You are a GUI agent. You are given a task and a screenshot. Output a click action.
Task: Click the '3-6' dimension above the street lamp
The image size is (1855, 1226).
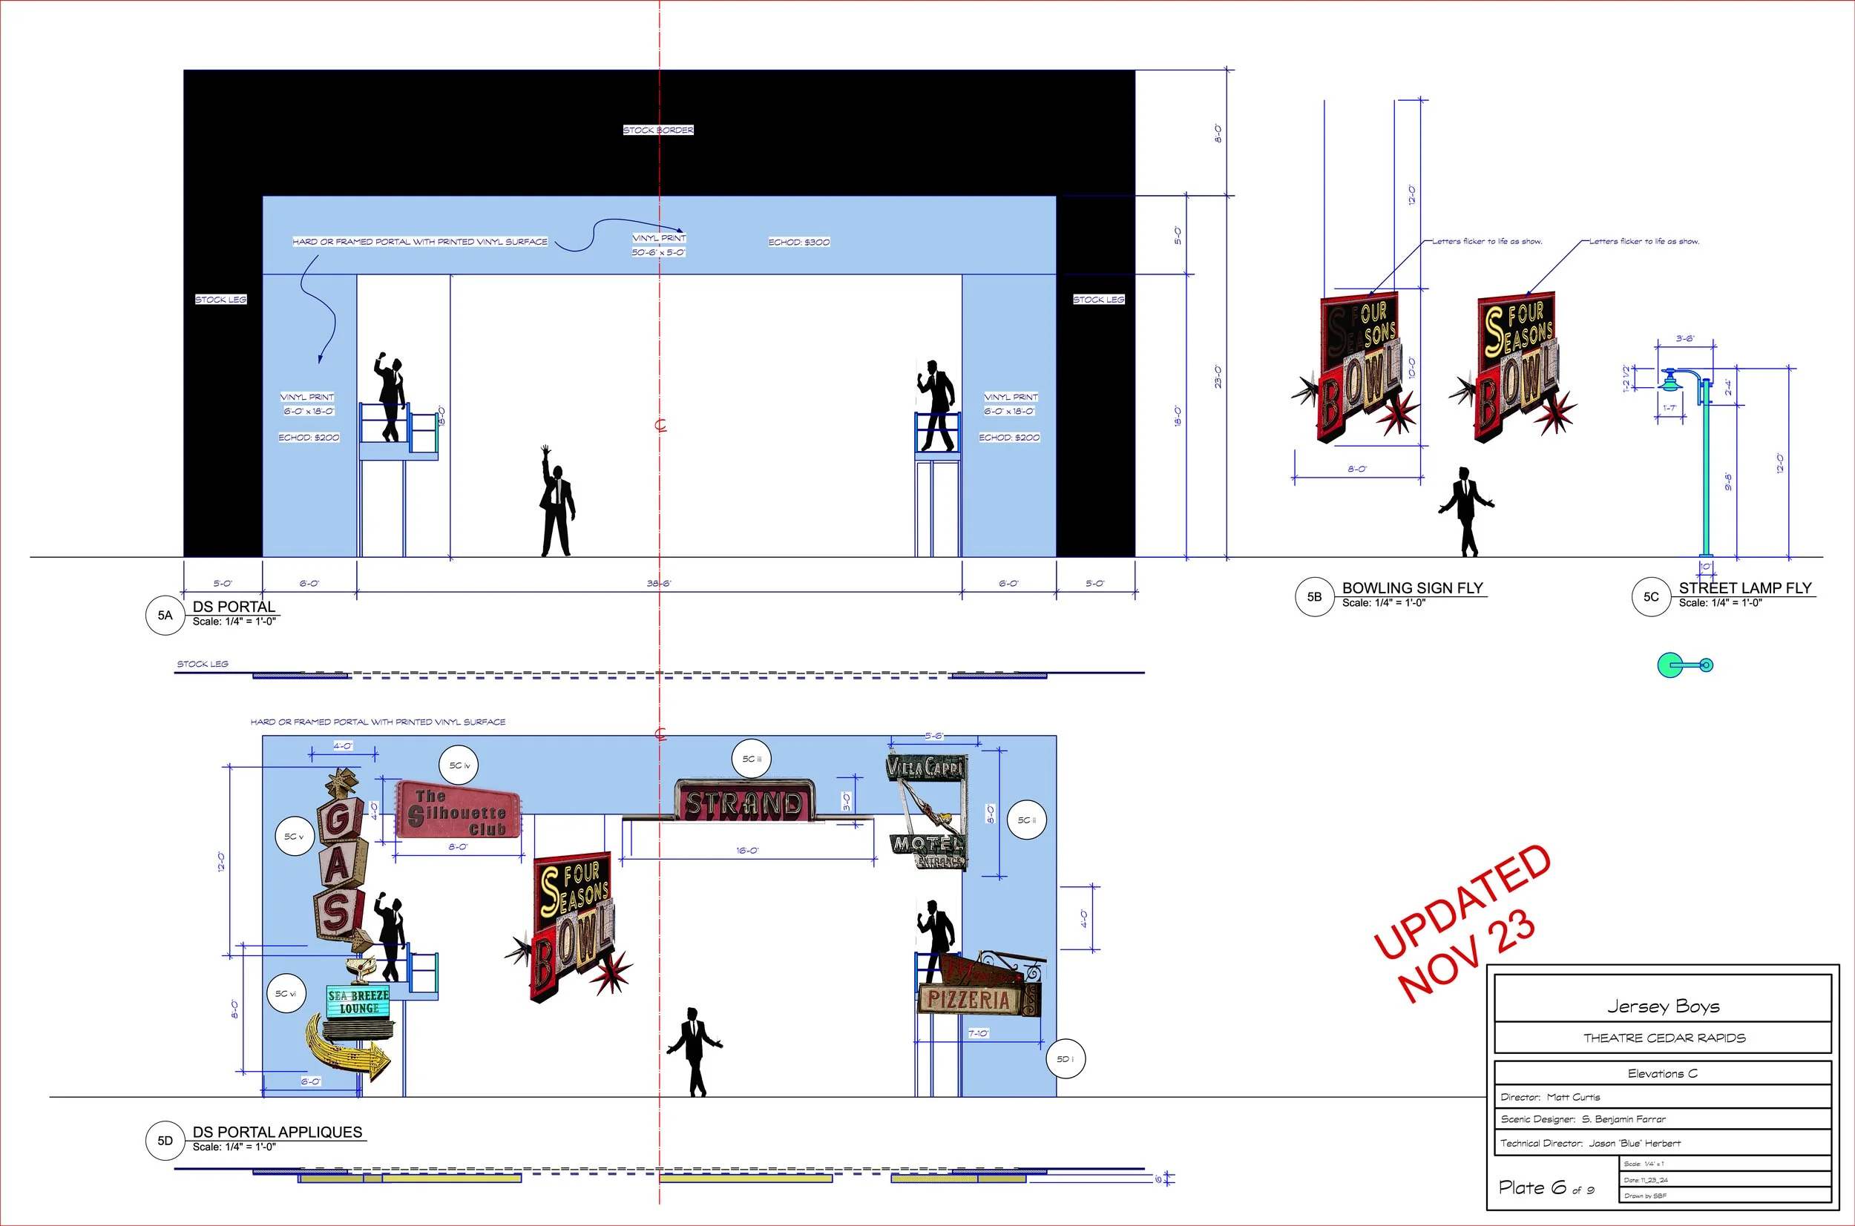(x=1685, y=338)
